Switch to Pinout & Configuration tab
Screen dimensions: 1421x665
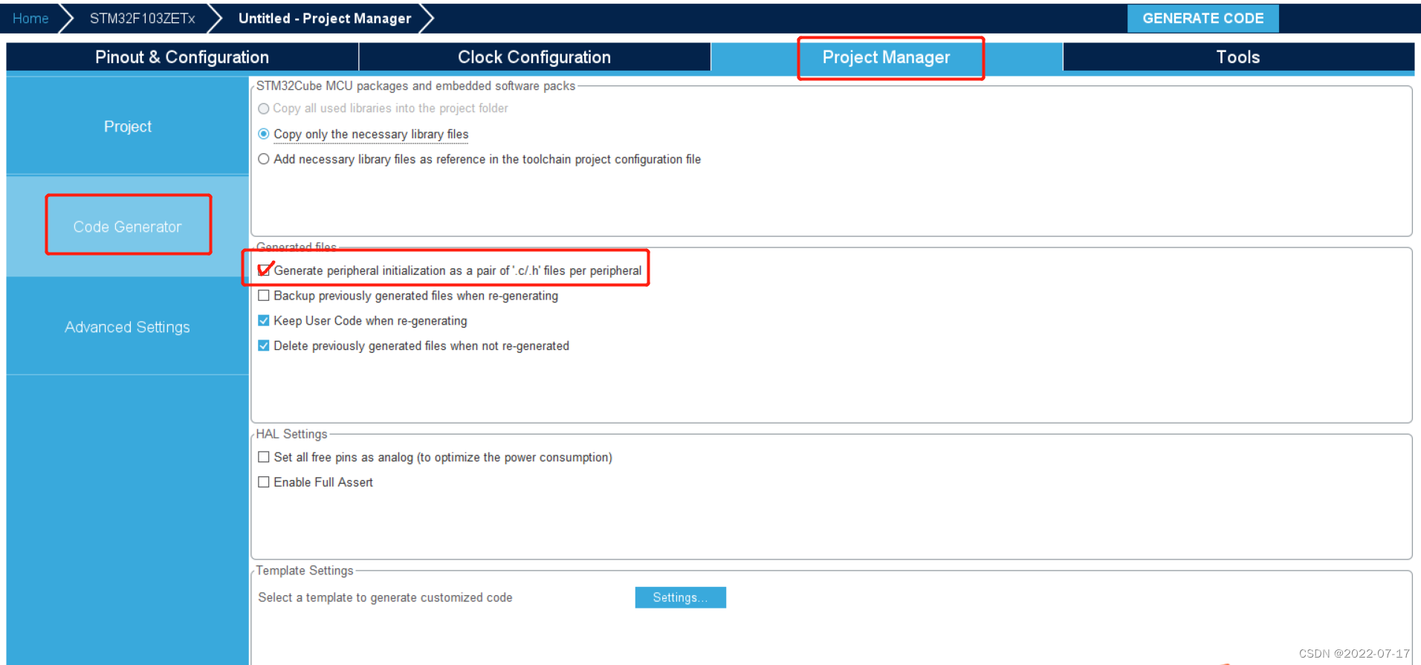coord(182,57)
